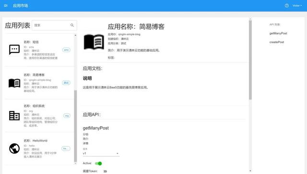
Task: Click the magnifier search icon
Action: point(72,25)
